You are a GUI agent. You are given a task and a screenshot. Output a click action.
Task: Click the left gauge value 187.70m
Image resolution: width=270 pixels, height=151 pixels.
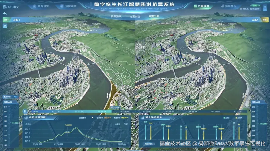[15, 123]
